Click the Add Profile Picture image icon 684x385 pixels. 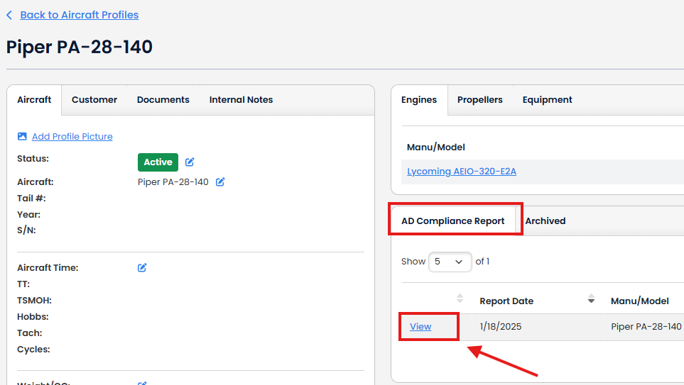click(x=22, y=136)
